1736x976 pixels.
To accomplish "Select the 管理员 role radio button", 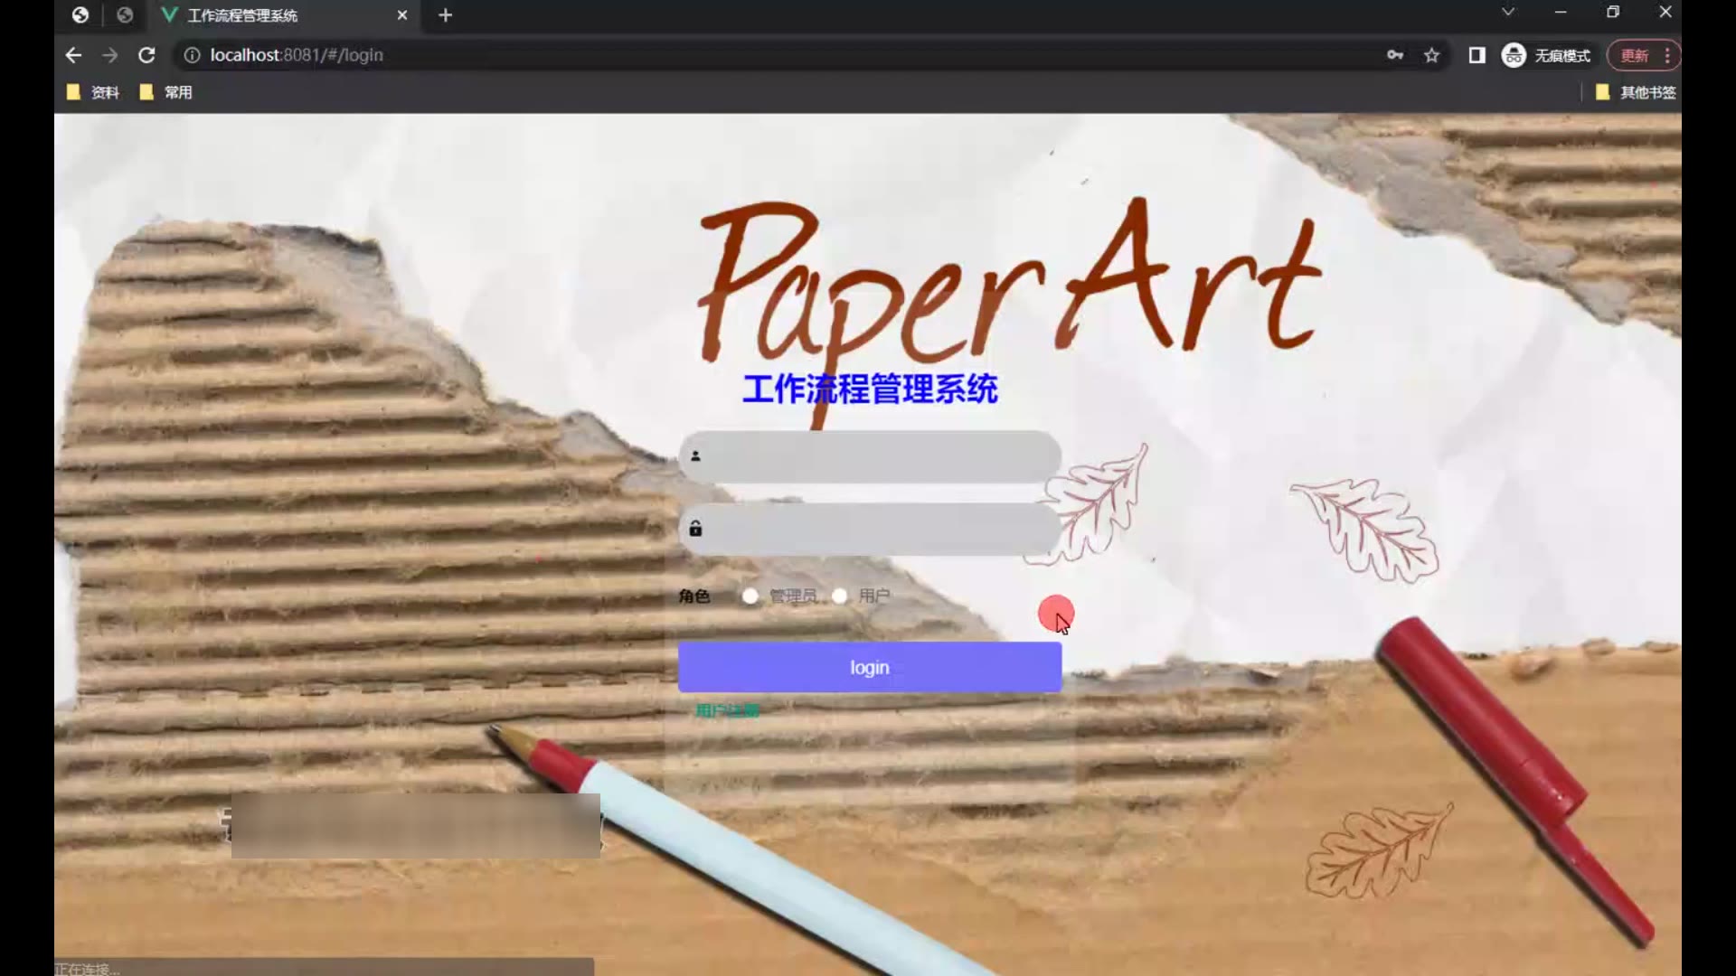I will (x=750, y=596).
